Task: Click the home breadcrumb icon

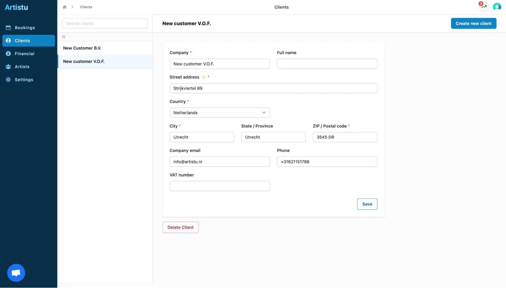Action: pos(65,7)
